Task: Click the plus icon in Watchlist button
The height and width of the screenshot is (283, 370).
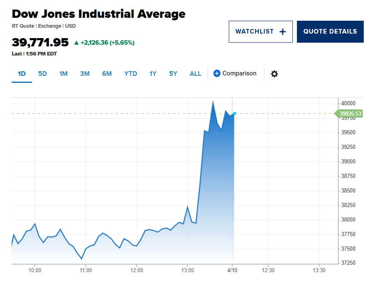Action: [283, 31]
